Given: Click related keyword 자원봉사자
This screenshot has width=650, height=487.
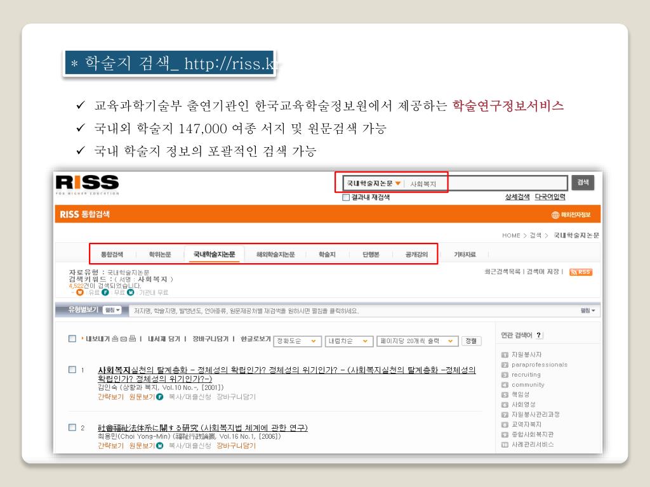Looking at the screenshot, I should (526, 354).
